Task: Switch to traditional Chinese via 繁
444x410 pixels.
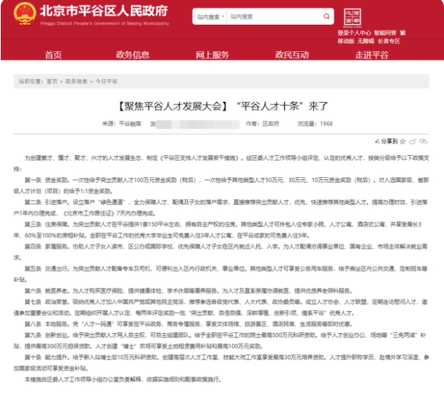Action: [x=403, y=33]
